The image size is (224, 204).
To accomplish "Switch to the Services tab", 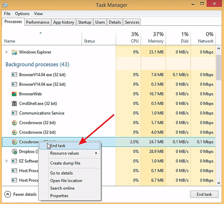I will pyautogui.click(x=132, y=22).
